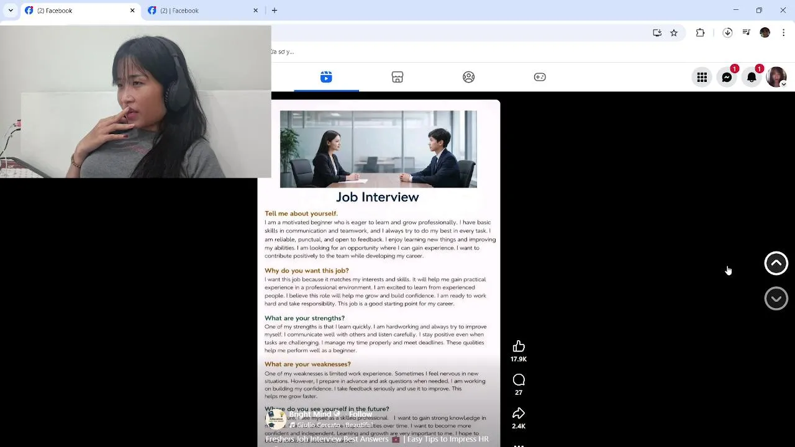Open the Marketplace storefront icon
This screenshot has width=795, height=447.
397,77
